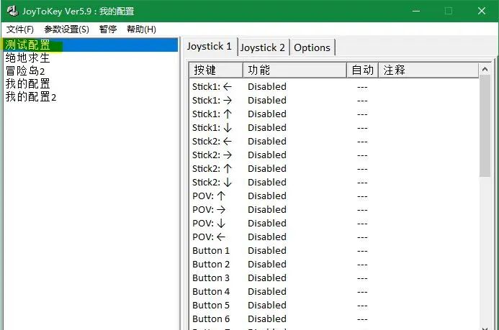Select the Stick1 left arrow row
Screen dimensions: 499x330
(334, 87)
